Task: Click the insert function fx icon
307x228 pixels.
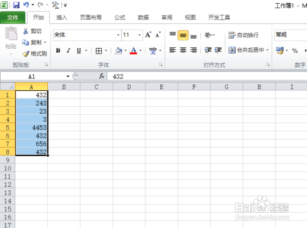Action: [101, 76]
